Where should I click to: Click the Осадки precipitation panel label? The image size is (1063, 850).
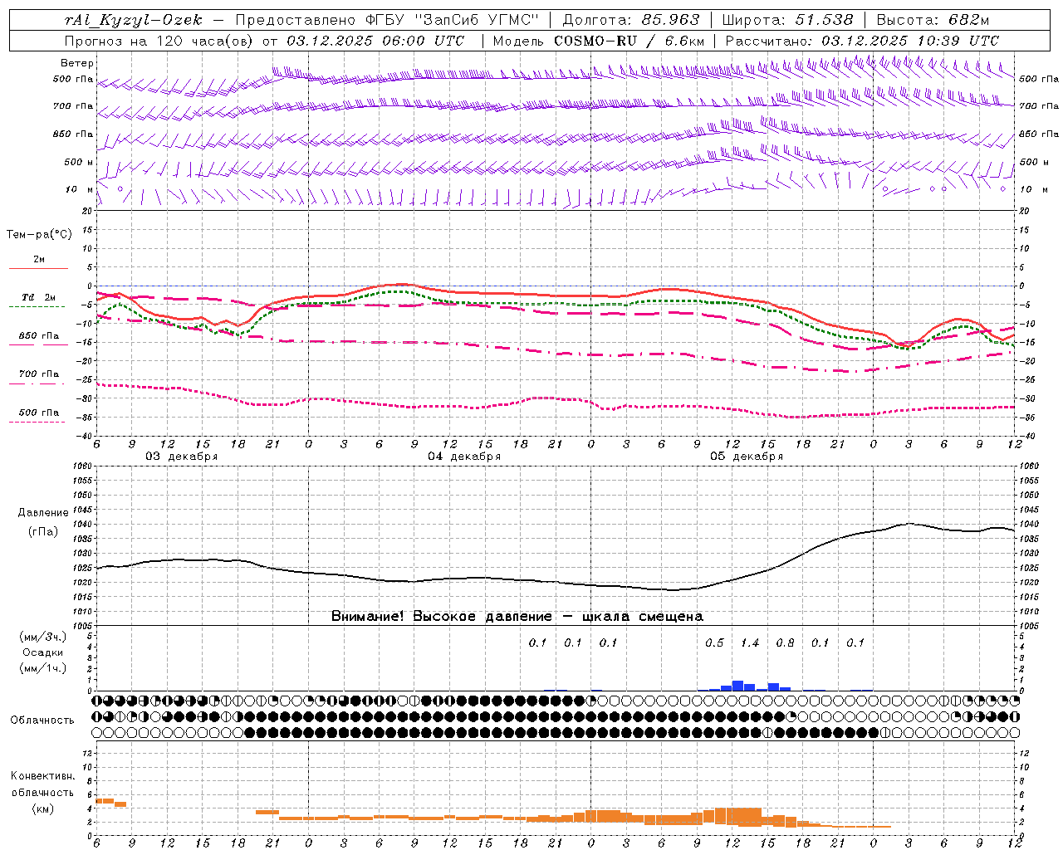click(43, 652)
